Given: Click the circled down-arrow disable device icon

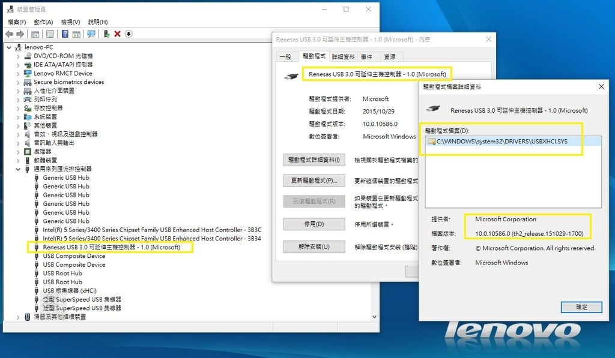Looking at the screenshot, I should (129, 34).
